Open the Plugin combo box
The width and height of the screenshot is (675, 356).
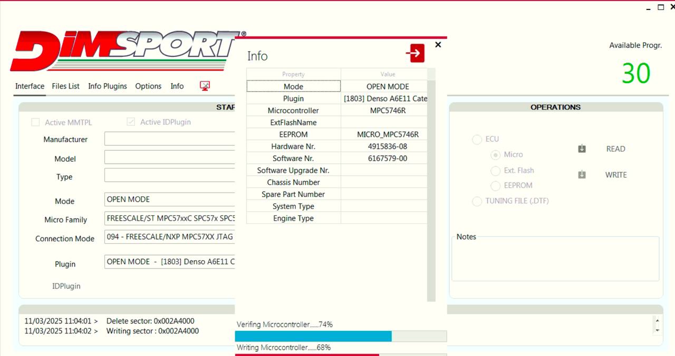pos(170,262)
